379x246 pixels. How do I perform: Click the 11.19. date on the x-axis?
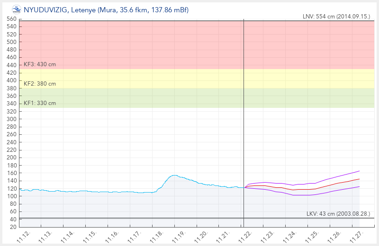tap(176, 235)
